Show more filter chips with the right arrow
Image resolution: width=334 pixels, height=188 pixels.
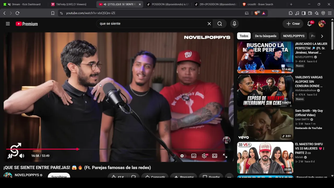pos(322,36)
